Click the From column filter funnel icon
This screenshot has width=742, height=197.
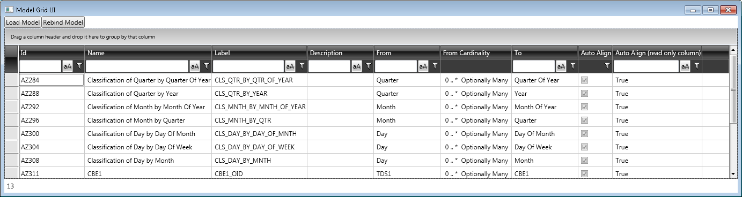(x=435, y=66)
